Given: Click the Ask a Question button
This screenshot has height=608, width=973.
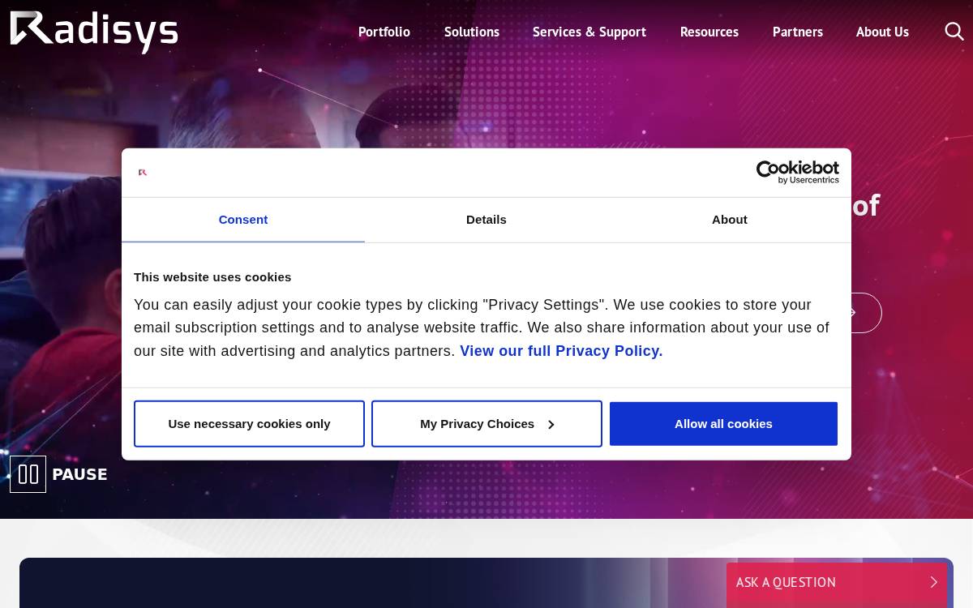Looking at the screenshot, I should tap(837, 583).
